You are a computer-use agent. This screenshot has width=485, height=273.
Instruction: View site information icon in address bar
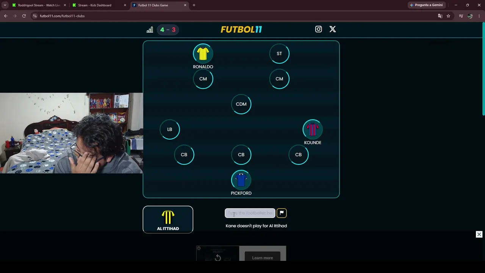pos(35,16)
